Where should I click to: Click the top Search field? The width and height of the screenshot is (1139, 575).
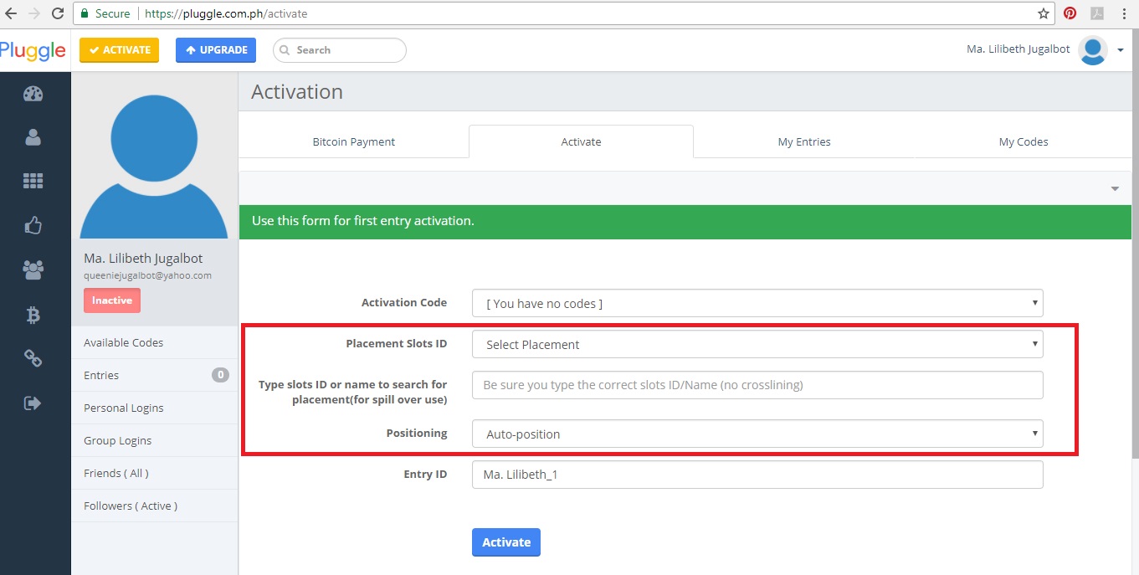click(x=340, y=50)
